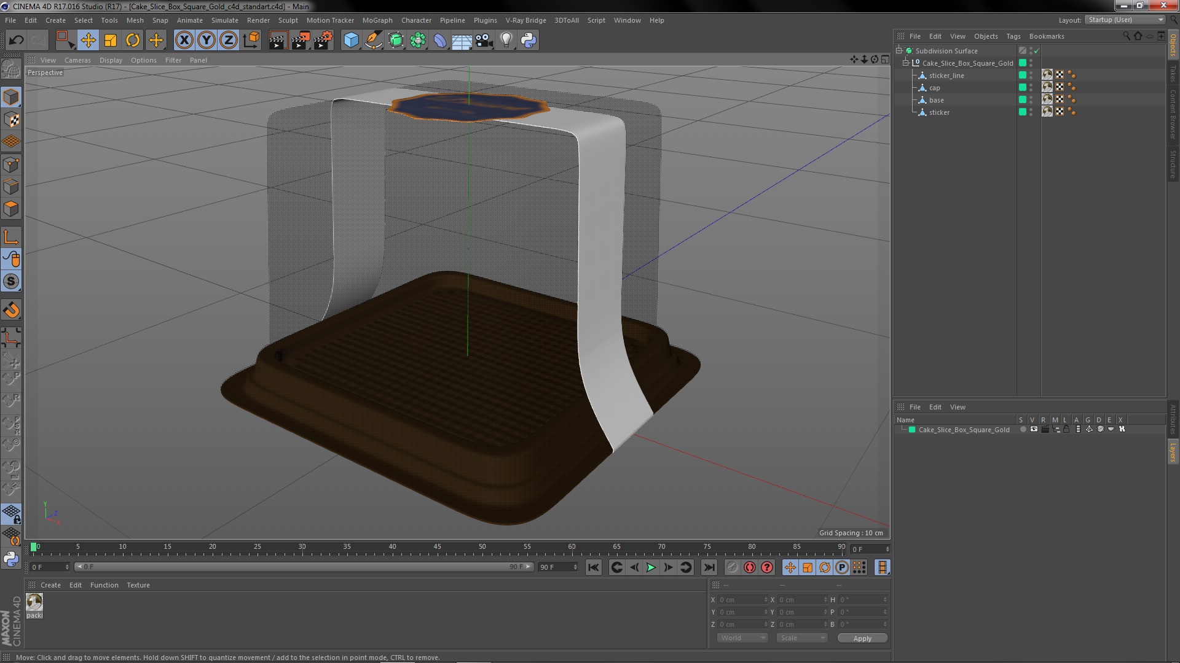The height and width of the screenshot is (663, 1180).
Task: Click the Undo arrow icon
Action: pyautogui.click(x=16, y=41)
